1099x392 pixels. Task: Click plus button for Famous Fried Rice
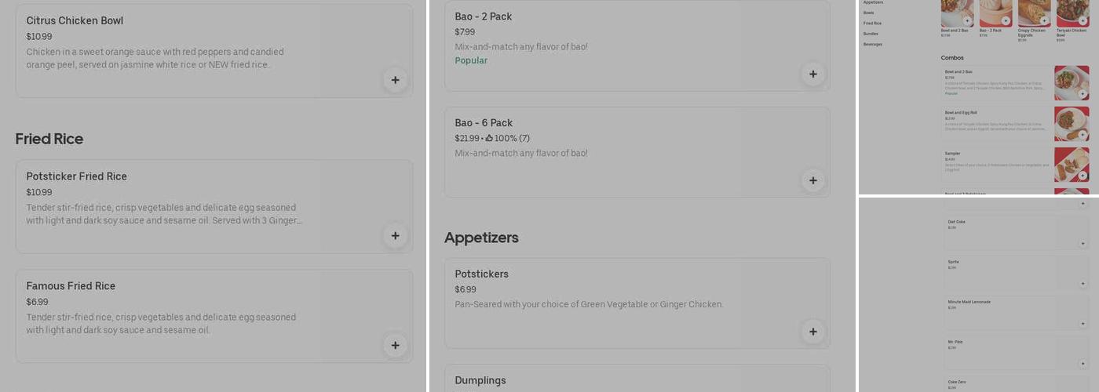395,346
